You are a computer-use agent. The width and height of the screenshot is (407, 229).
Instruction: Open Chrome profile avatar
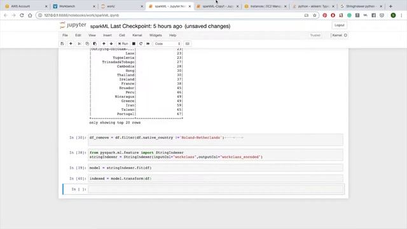(x=393, y=15)
